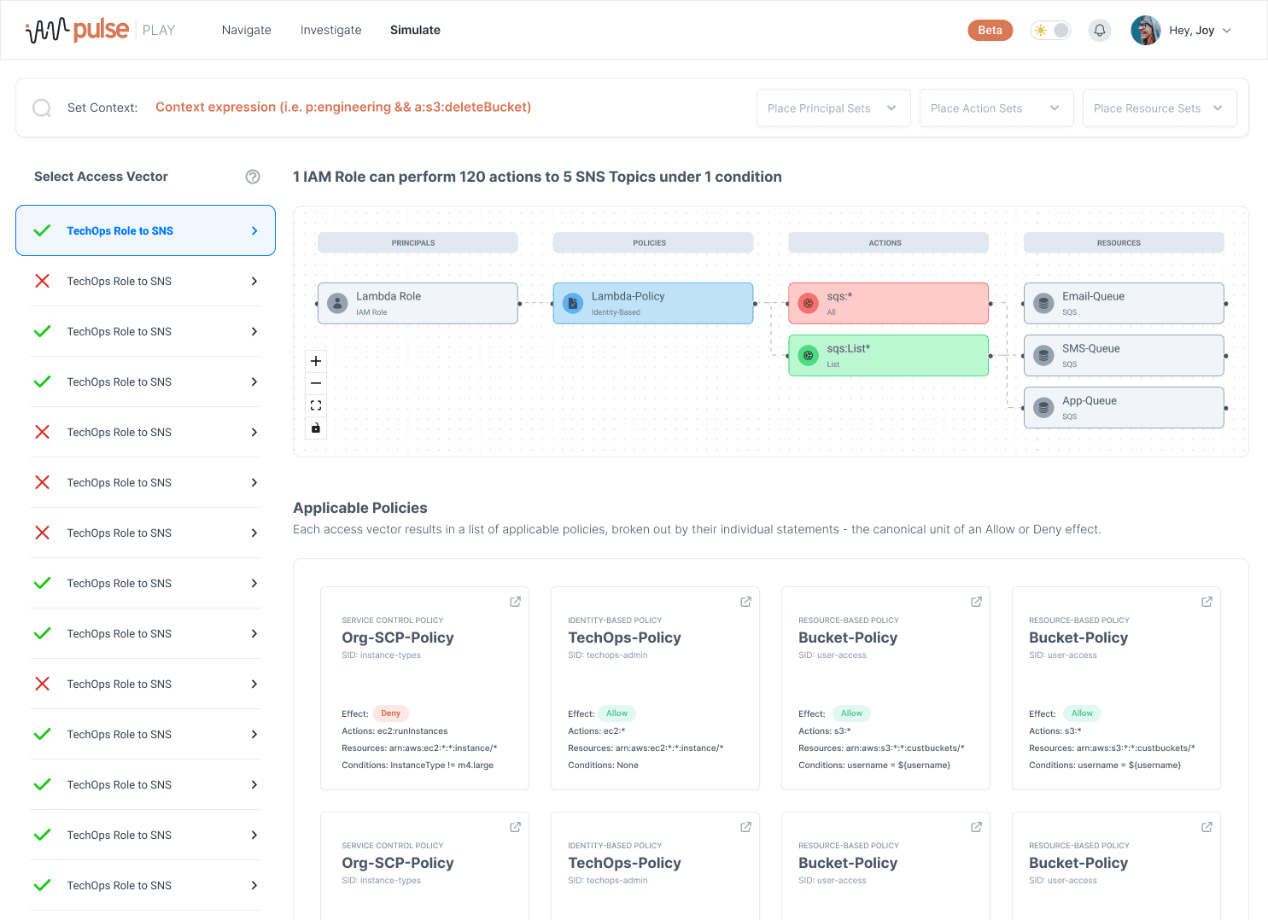Click the POLICIES column header
This screenshot has width=1268, height=920.
tap(653, 243)
